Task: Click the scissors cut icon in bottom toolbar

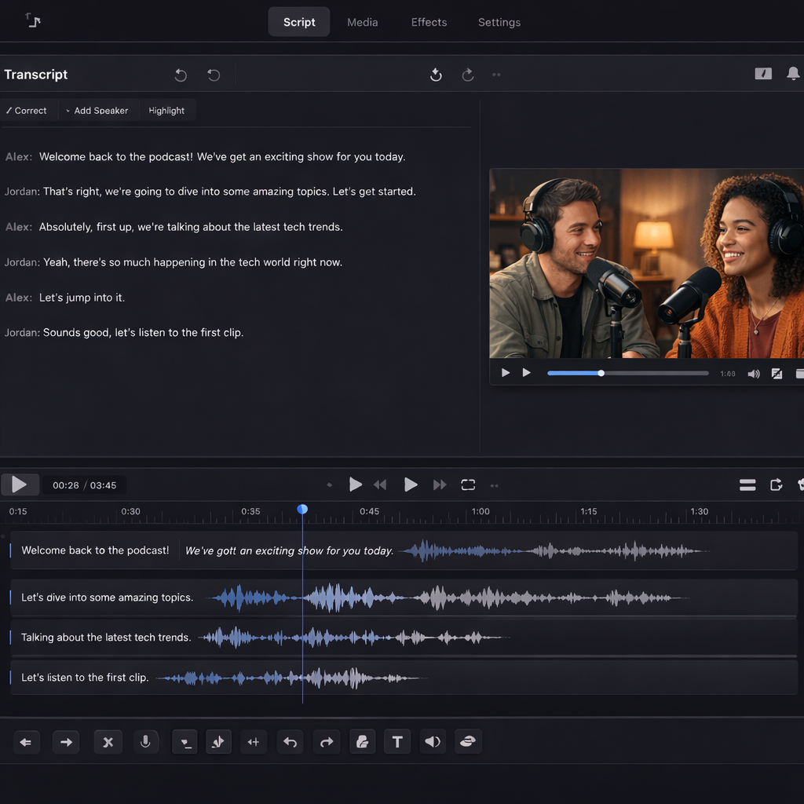Action: (x=108, y=741)
